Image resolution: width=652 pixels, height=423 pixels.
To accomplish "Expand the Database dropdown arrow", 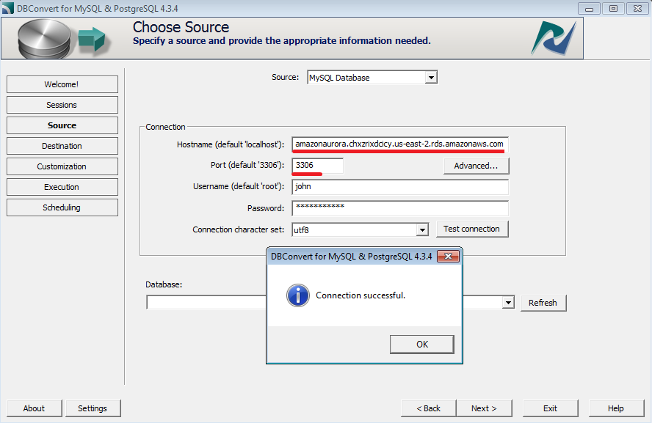I will [x=508, y=303].
